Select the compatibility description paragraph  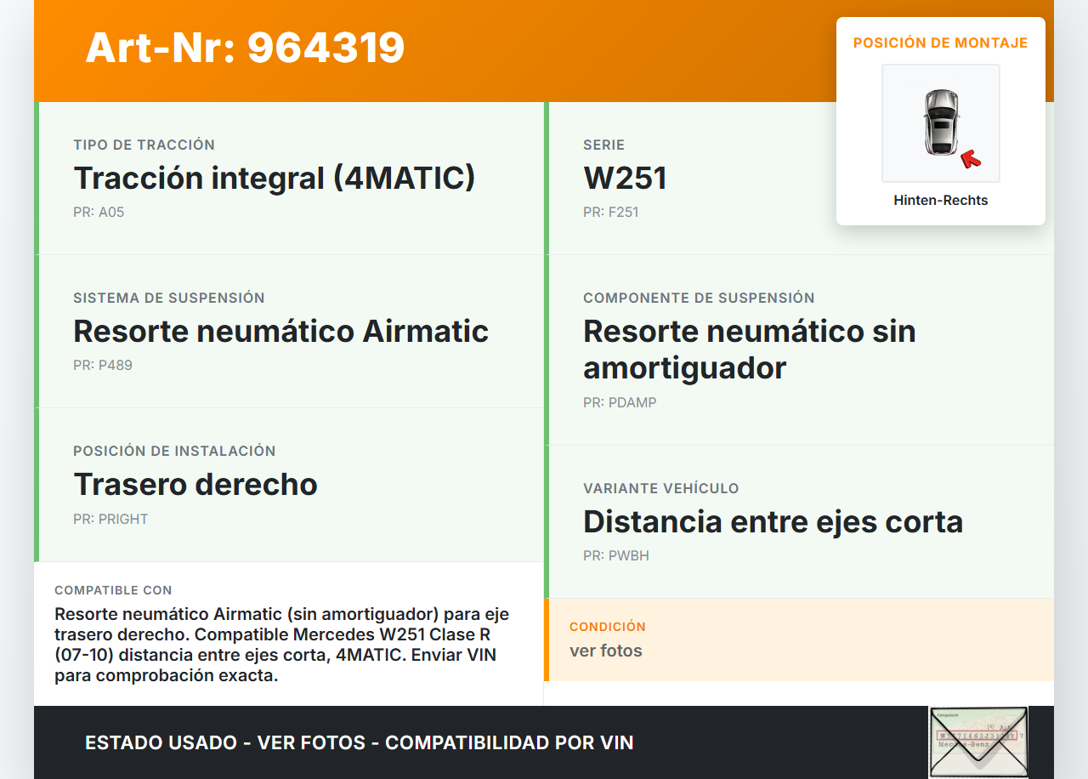(282, 645)
